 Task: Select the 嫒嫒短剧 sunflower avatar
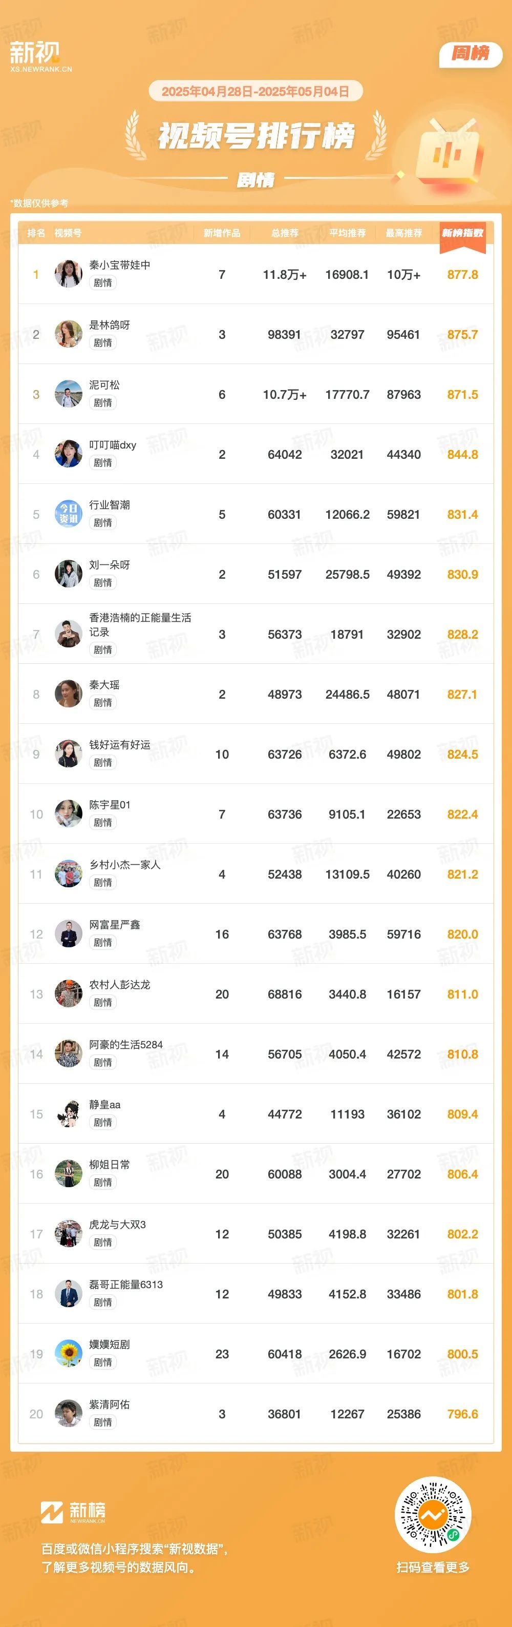[68, 1354]
